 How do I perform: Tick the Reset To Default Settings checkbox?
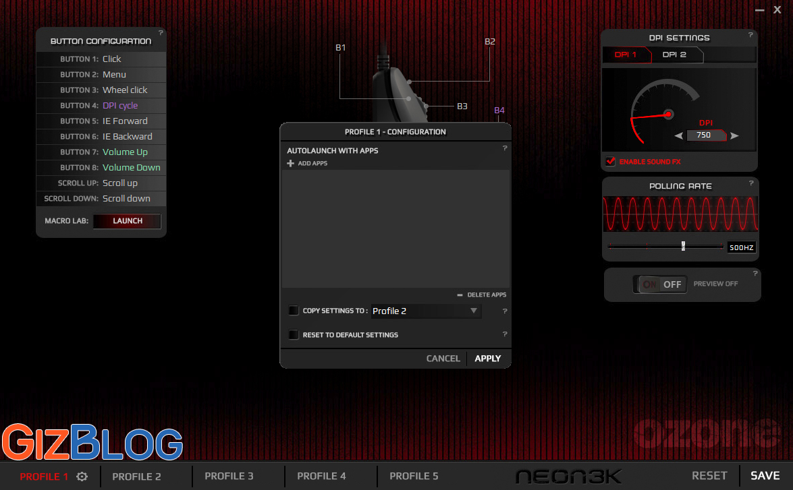pyautogui.click(x=294, y=334)
